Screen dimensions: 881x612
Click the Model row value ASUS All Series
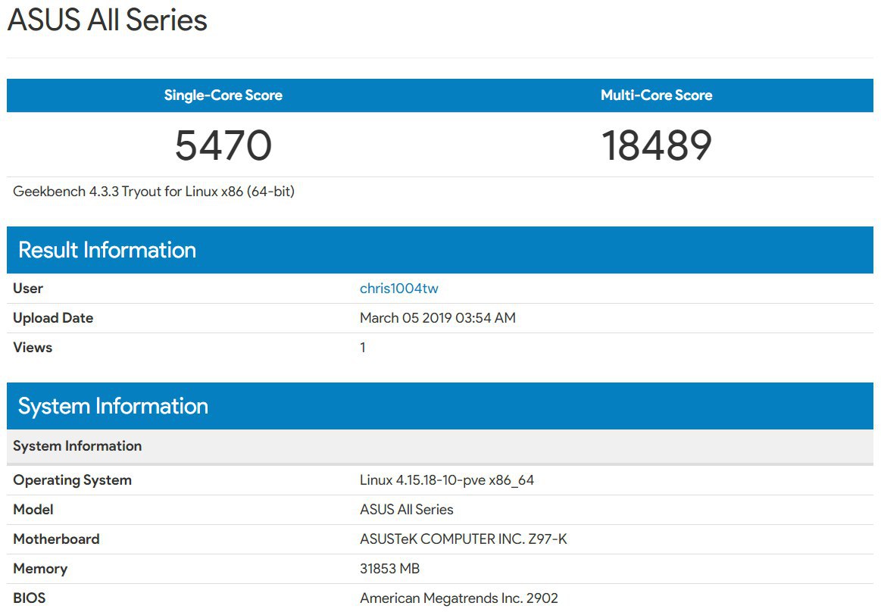406,510
